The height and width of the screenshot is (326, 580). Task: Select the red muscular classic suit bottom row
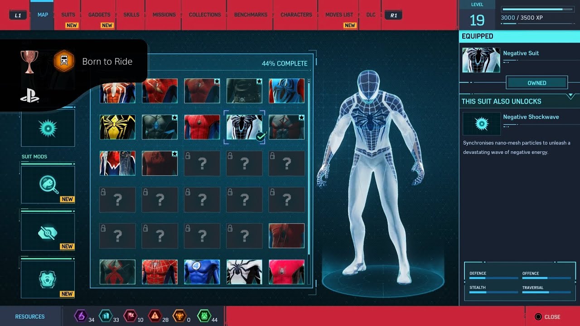[159, 272]
